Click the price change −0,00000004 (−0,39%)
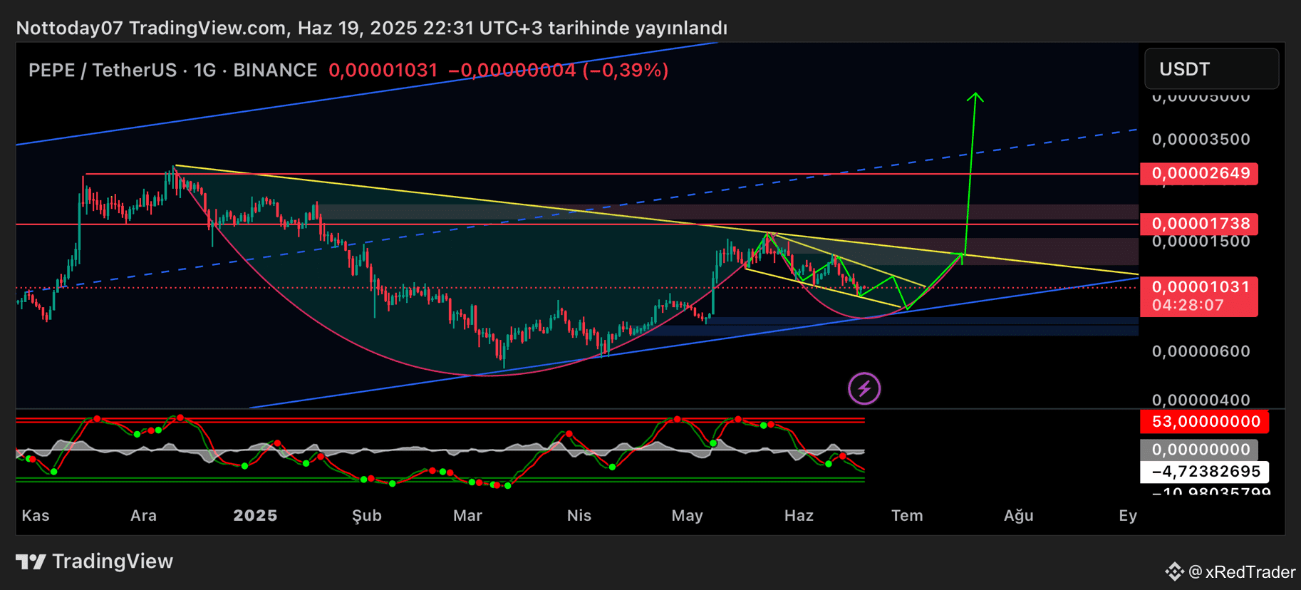1301x590 pixels. pyautogui.click(x=559, y=70)
